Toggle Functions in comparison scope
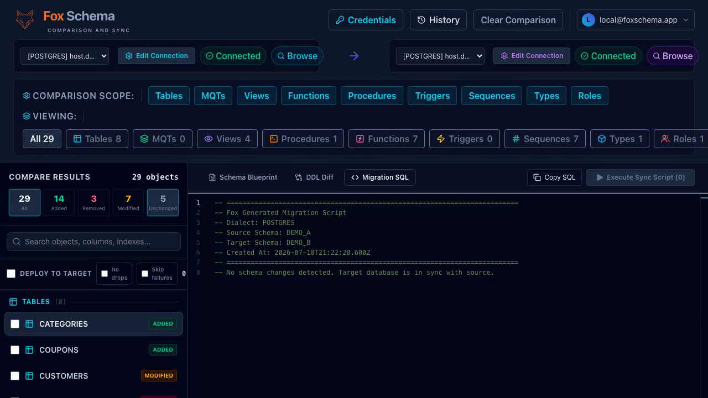 (x=309, y=96)
